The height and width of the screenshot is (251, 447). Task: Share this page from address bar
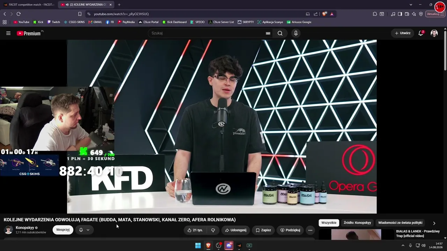click(x=316, y=14)
